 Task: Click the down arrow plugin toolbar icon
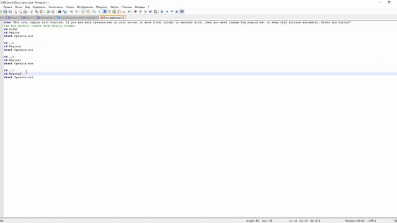click(172, 12)
